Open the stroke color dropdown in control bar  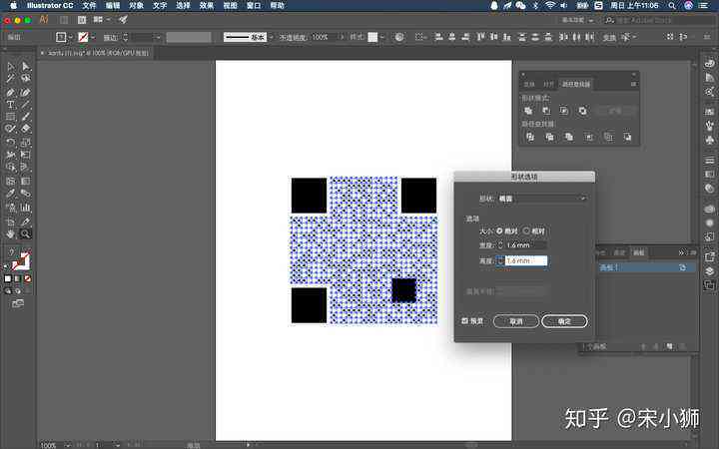coord(94,37)
